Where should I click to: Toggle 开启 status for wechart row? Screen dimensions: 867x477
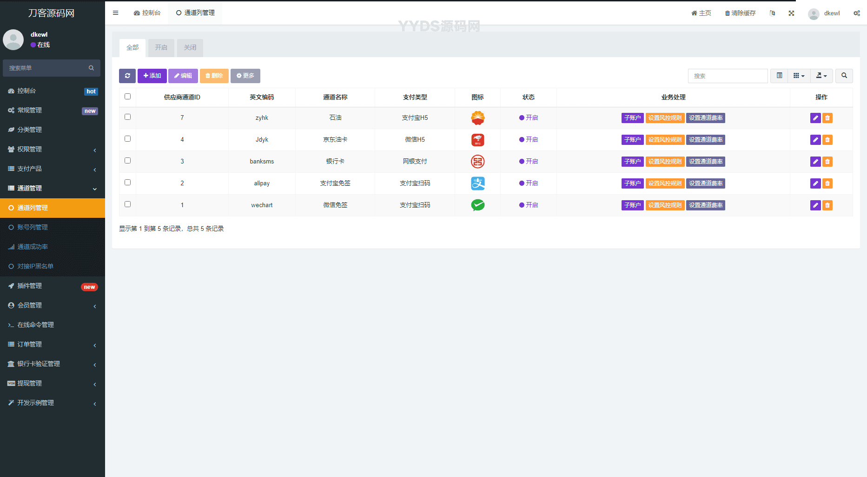[529, 205]
